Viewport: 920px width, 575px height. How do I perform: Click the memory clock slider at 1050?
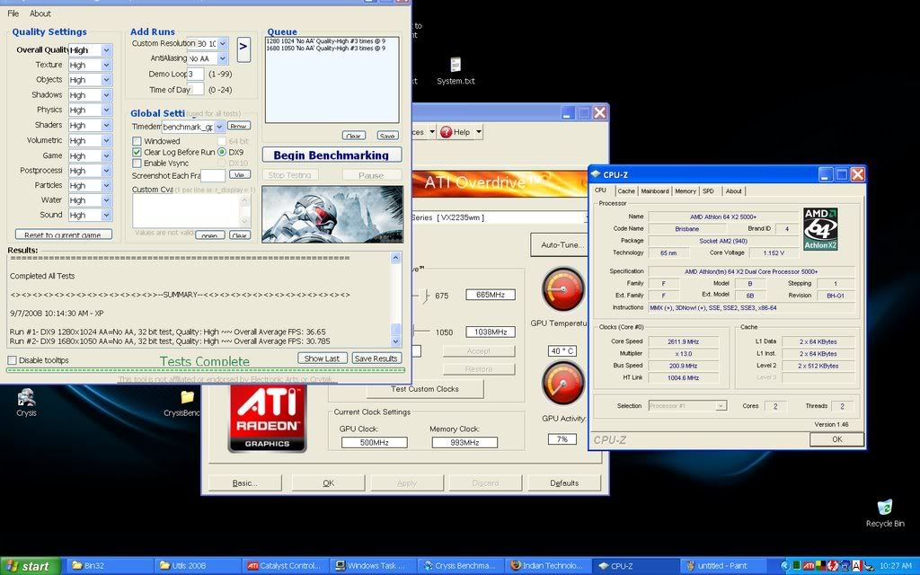(413, 332)
